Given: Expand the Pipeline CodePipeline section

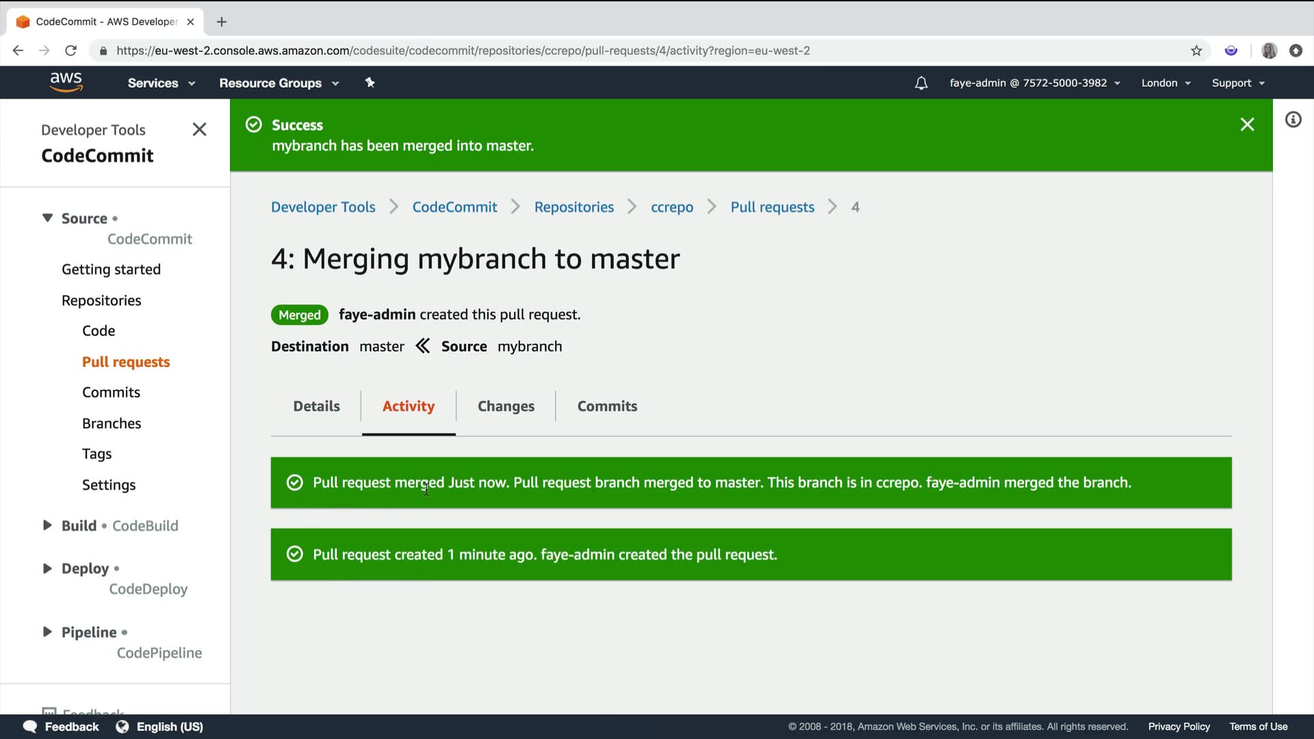Looking at the screenshot, I should (47, 632).
